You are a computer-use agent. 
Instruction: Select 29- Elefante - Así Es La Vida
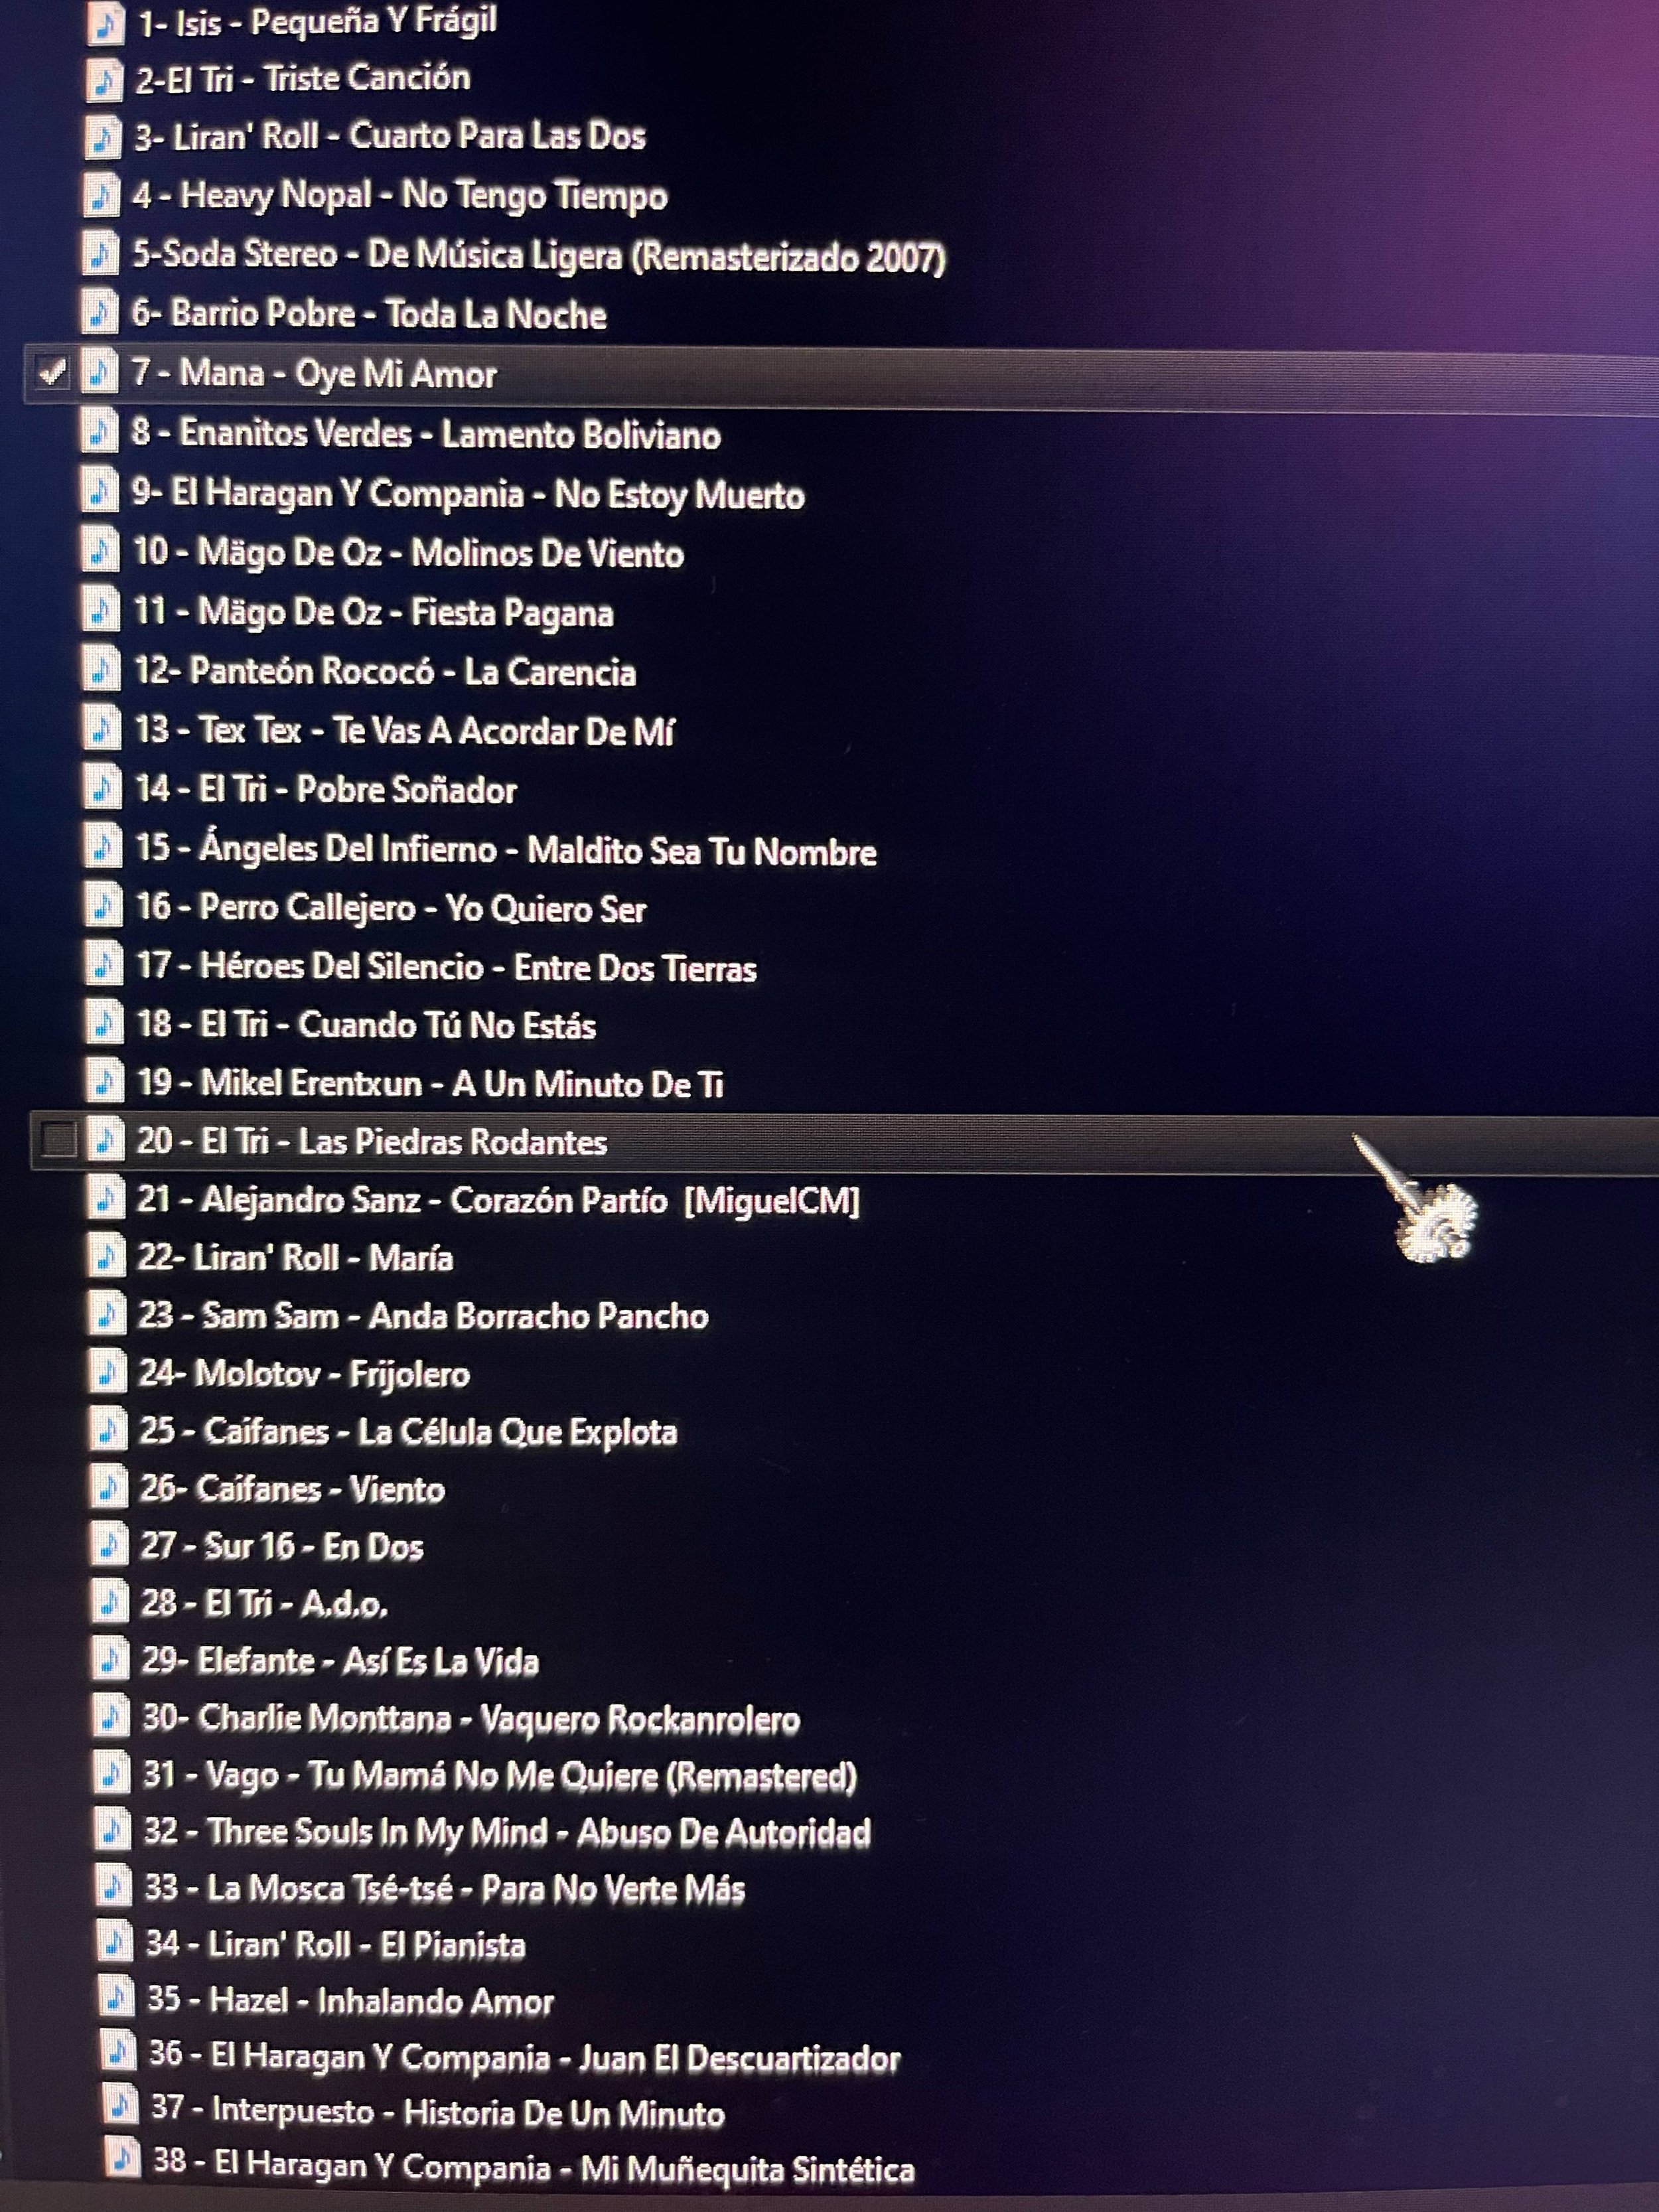click(340, 1661)
